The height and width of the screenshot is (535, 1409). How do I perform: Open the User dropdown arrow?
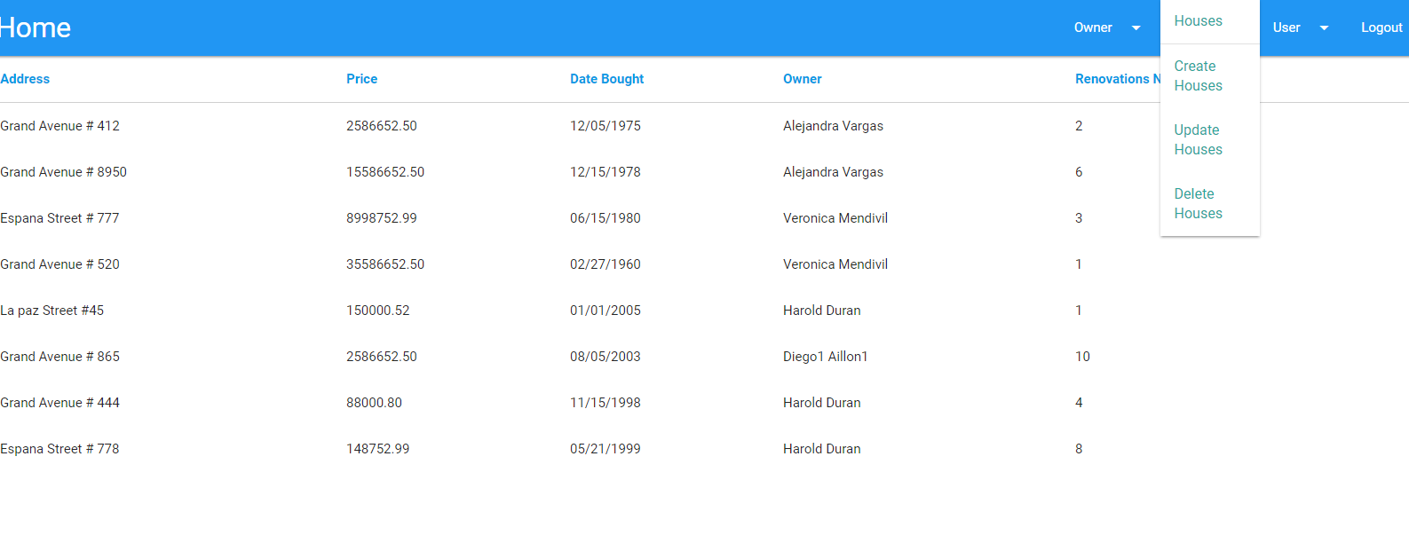pyautogui.click(x=1324, y=28)
